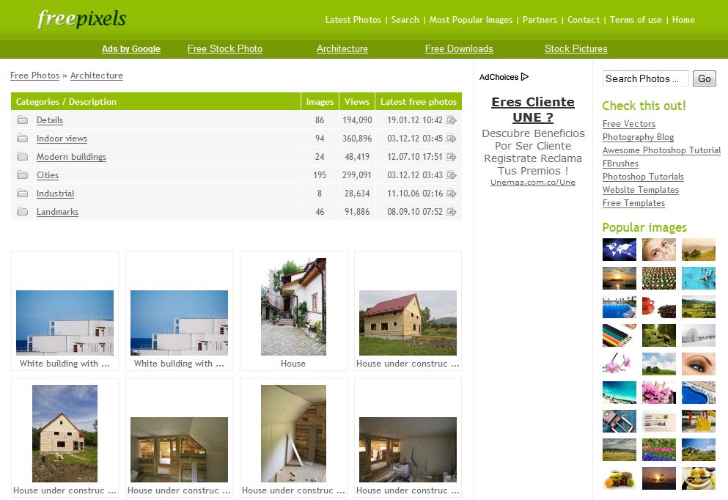Click the folder icon beside Indoor views
Image resolution: width=728 pixels, height=500 pixels.
[x=22, y=138]
